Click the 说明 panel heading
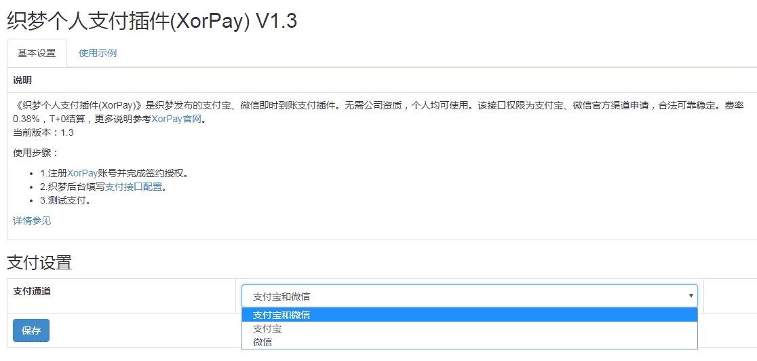The width and height of the screenshot is (757, 361). (x=22, y=80)
